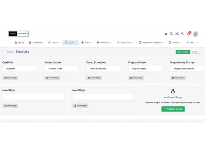This screenshot has width=205, height=153.
Task: Expand the Production dropdown menu
Action: pyautogui.click(x=125, y=42)
